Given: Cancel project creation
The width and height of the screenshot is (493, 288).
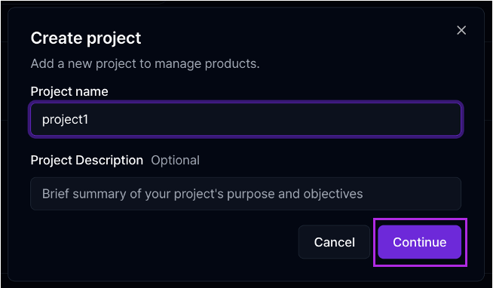Looking at the screenshot, I should click(334, 242).
